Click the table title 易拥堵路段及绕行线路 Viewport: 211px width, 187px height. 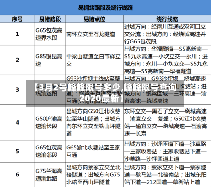coord(105,8)
